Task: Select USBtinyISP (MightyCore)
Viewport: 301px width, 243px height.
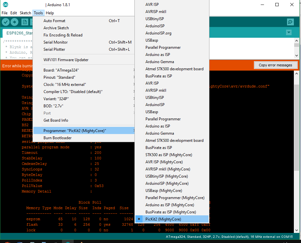Action: (172, 176)
